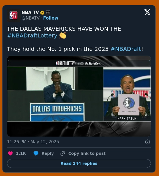Click the blue reply bubble icon
The image size is (159, 176).
pyautogui.click(x=36, y=153)
